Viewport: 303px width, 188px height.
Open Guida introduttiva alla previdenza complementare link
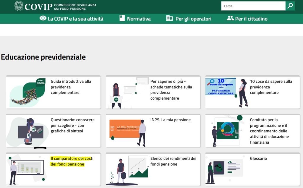(x=71, y=87)
